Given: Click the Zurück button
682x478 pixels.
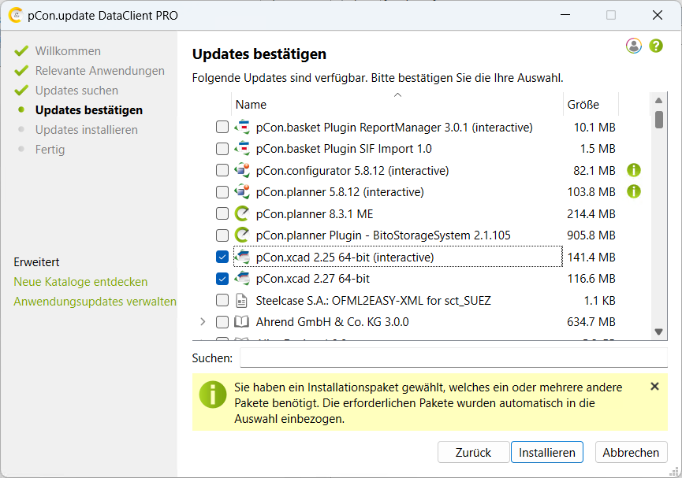Looking at the screenshot, I should coord(473,452).
